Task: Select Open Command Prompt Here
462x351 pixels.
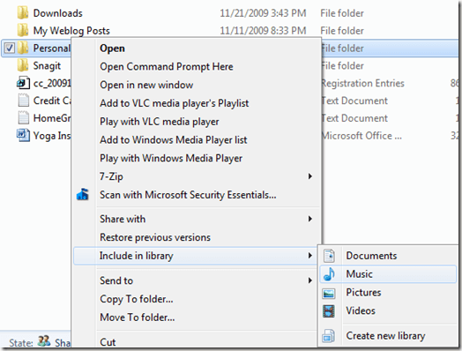Action: [x=167, y=67]
